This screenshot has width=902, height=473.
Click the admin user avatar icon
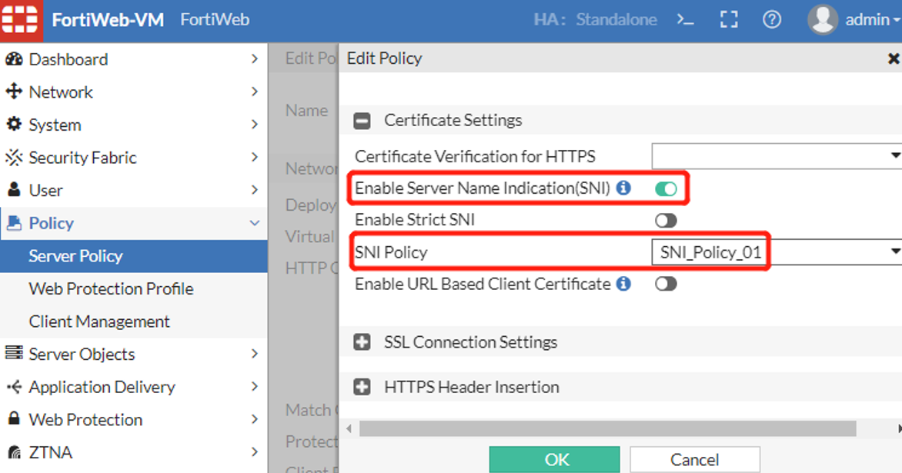click(822, 20)
